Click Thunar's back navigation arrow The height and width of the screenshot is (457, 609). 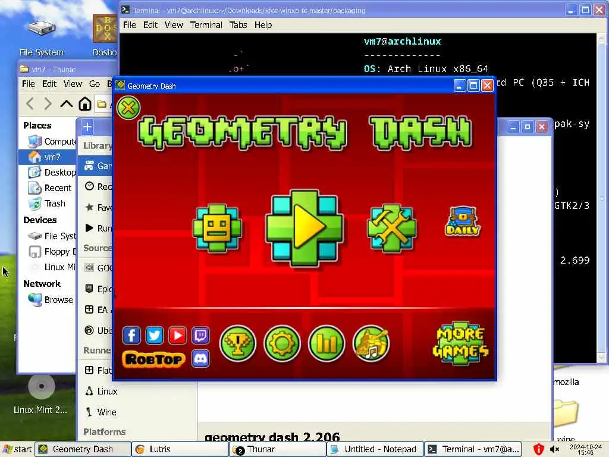coord(30,104)
